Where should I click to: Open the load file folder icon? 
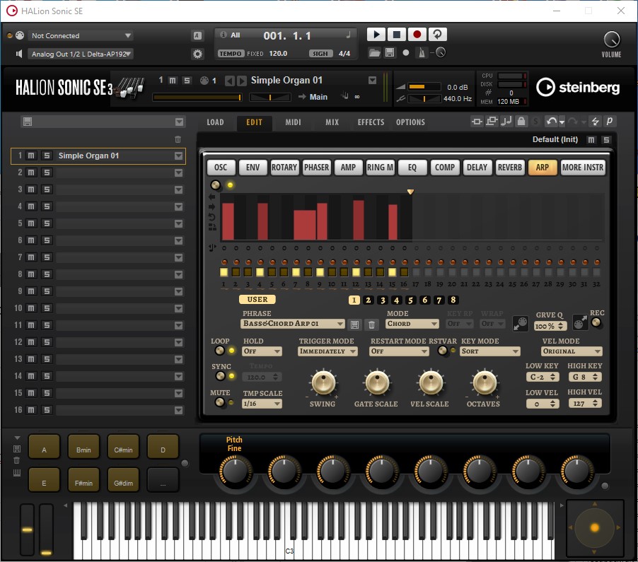pyautogui.click(x=374, y=53)
